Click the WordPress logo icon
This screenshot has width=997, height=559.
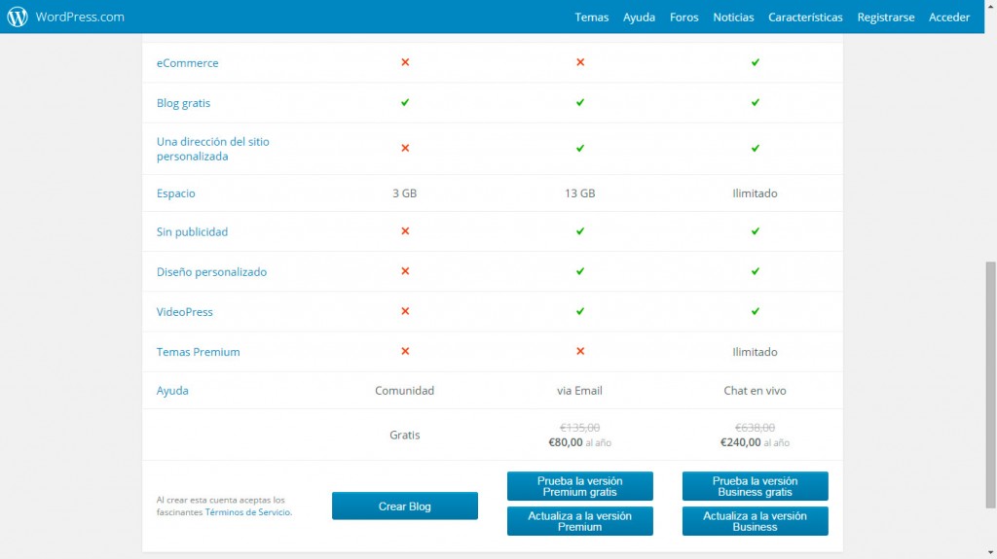click(18, 17)
